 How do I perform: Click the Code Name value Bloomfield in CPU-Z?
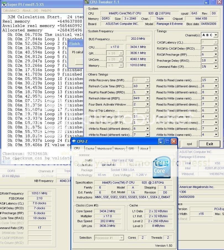click(x=109, y=165)
